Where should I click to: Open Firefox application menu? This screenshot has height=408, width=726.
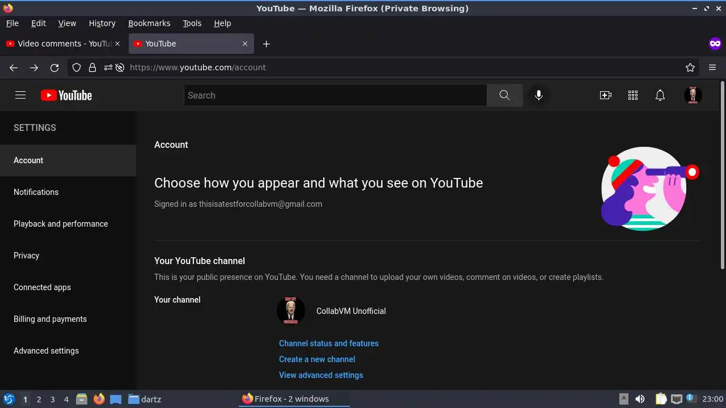pos(712,67)
